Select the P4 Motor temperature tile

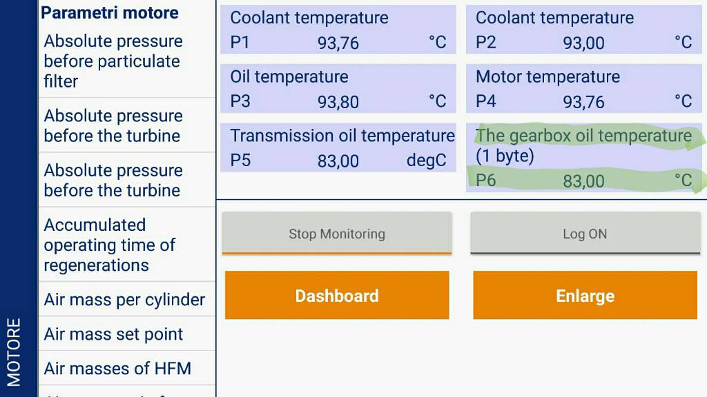pyautogui.click(x=584, y=89)
